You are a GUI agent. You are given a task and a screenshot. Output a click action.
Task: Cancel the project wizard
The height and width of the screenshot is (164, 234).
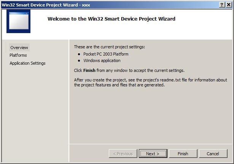pyautogui.click(x=213, y=154)
